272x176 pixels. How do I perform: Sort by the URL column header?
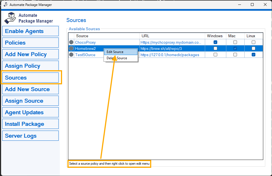172,36
